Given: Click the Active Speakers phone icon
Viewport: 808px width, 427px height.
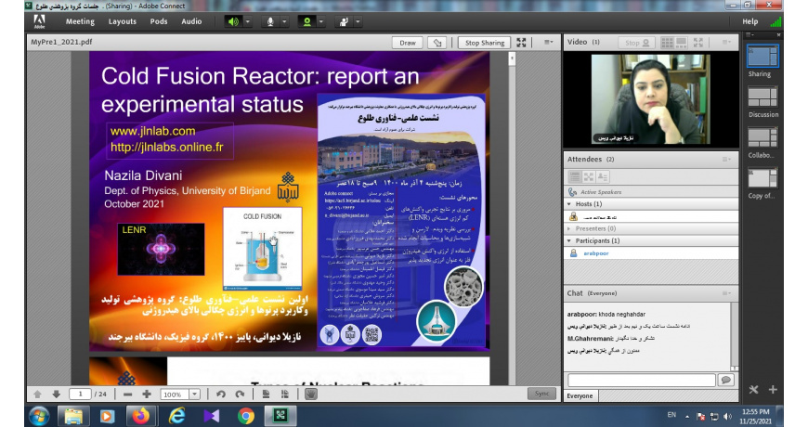Looking at the screenshot, I should pos(572,191).
